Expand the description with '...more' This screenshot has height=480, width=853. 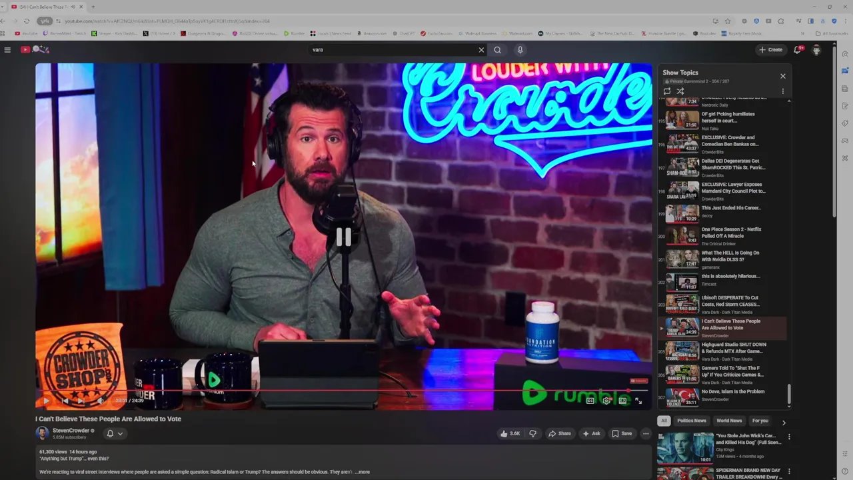(362, 472)
